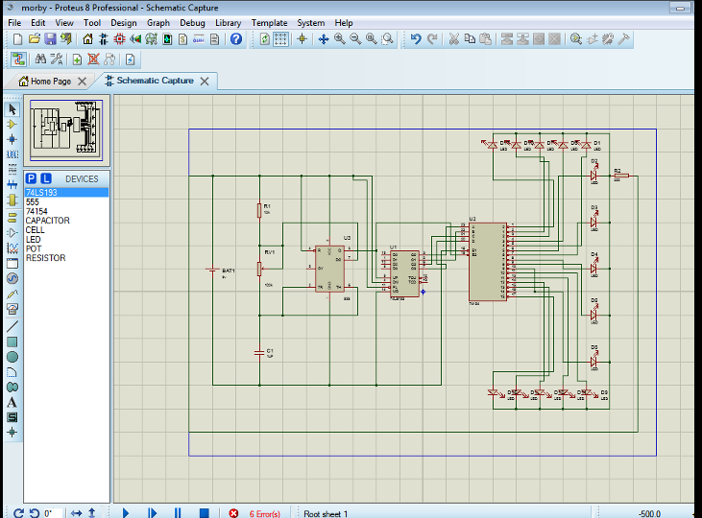Select the junction dot tool
This screenshot has height=518, width=702.
[12, 139]
